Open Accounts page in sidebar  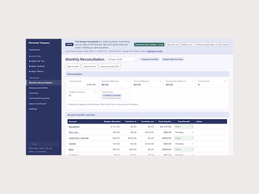tap(33, 93)
